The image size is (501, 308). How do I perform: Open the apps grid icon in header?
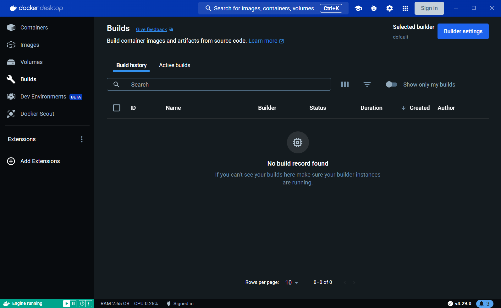(x=405, y=8)
